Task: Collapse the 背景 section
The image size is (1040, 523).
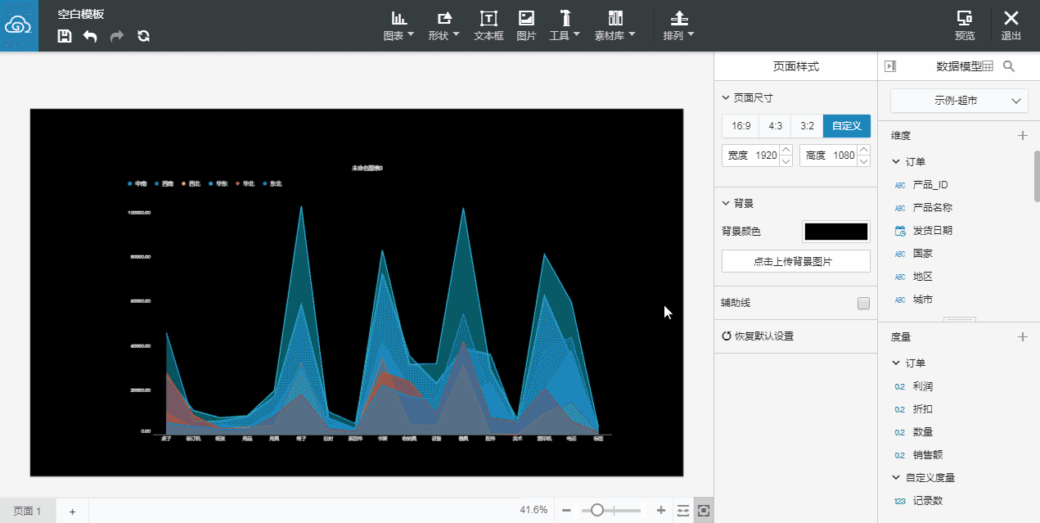Action: tap(726, 203)
